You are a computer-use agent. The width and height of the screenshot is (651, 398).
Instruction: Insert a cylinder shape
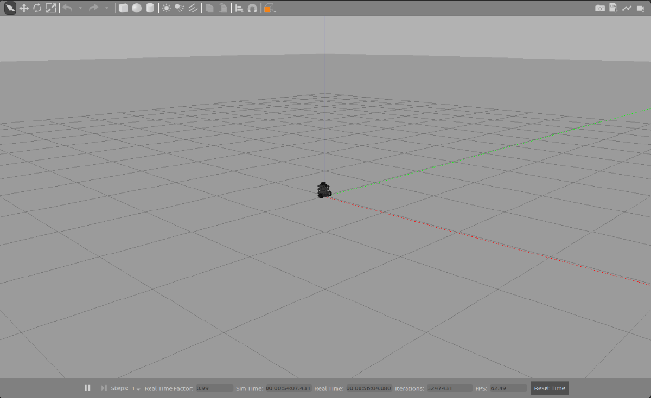pos(150,8)
